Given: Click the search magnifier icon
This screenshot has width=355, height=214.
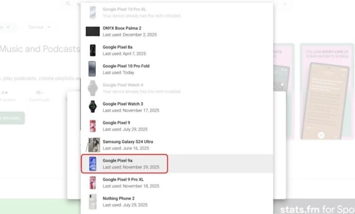Looking at the screenshot, I should 68,3.
